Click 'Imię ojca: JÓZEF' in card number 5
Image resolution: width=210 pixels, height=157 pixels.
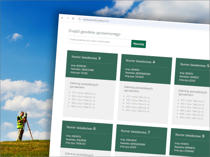pyautogui.click(x=187, y=80)
